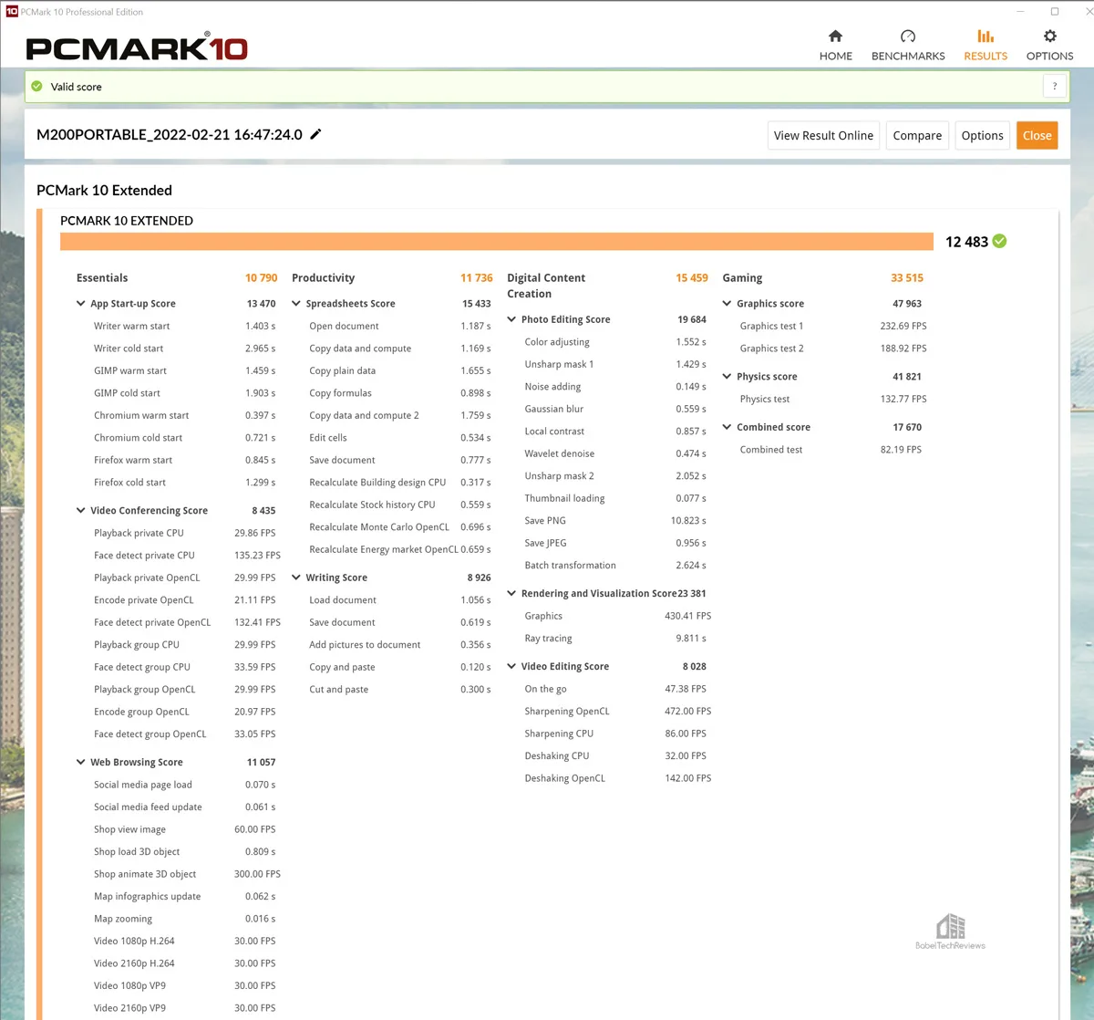Select the result name 'M200PORTABLE_2022-02-21 16:47:24.0'
This screenshot has width=1094, height=1020.
click(170, 134)
